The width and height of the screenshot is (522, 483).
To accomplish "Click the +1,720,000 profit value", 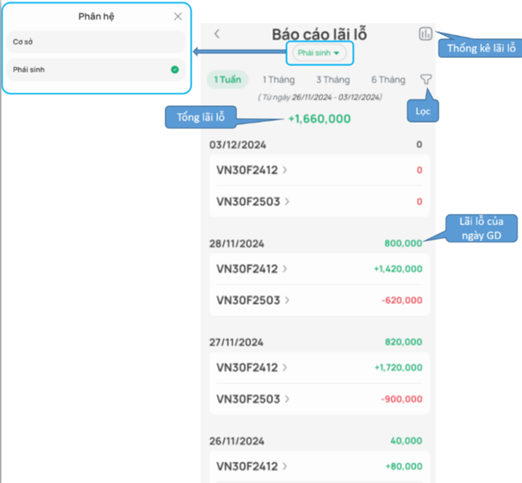I will [x=398, y=368].
